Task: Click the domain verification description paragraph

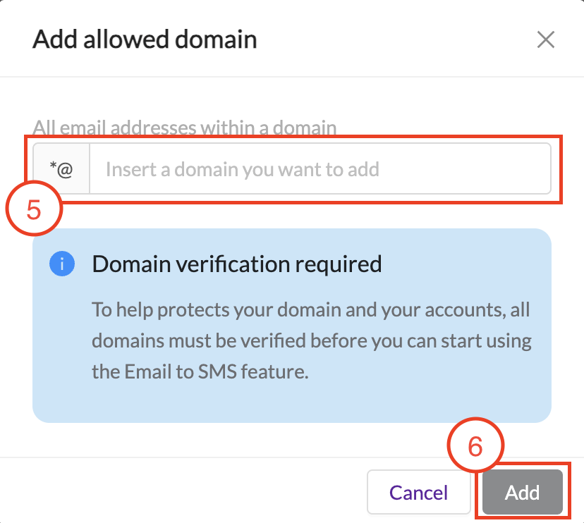Action: pyautogui.click(x=312, y=340)
